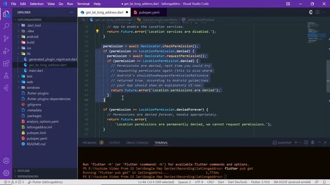Switch to the pubspec.yaml editor tab
Viewport: 330px width, 185px height.
149,12
